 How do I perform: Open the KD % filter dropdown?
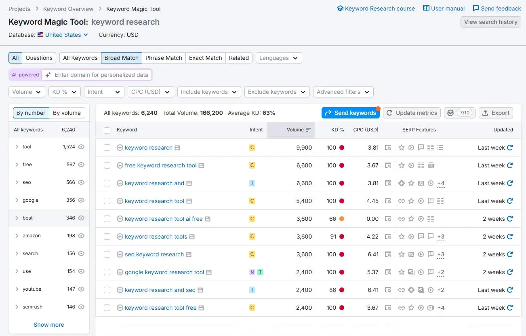pyautogui.click(x=65, y=92)
